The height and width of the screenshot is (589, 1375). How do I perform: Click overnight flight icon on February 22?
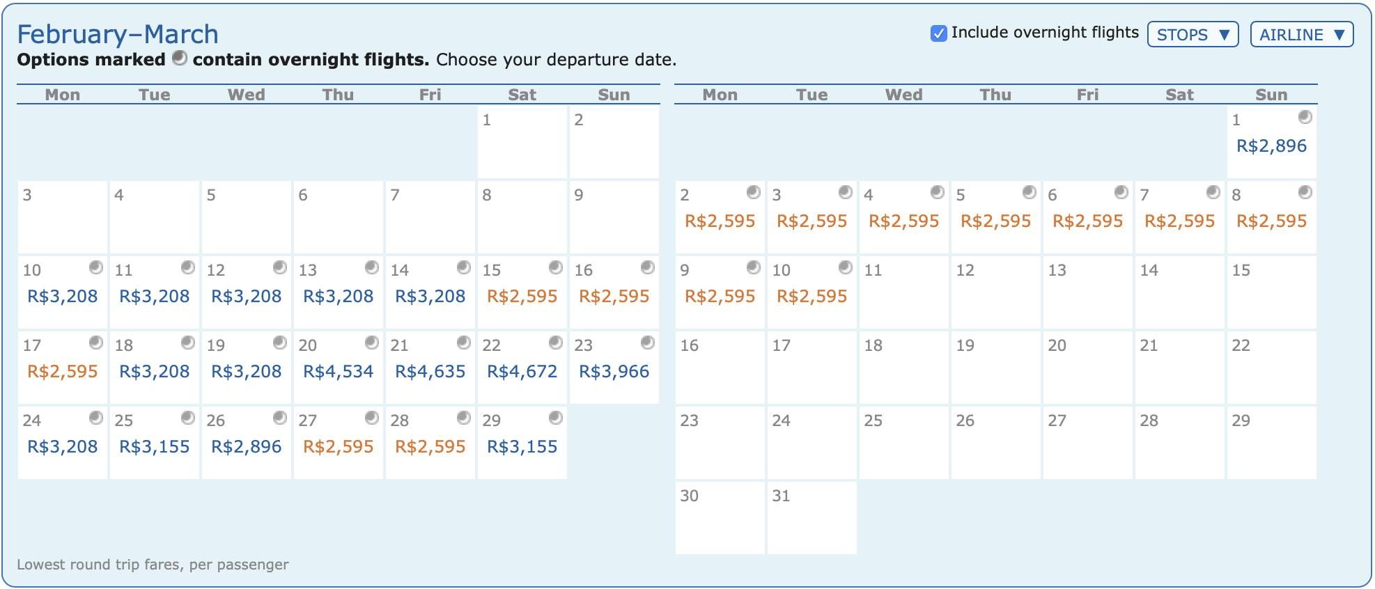click(556, 343)
